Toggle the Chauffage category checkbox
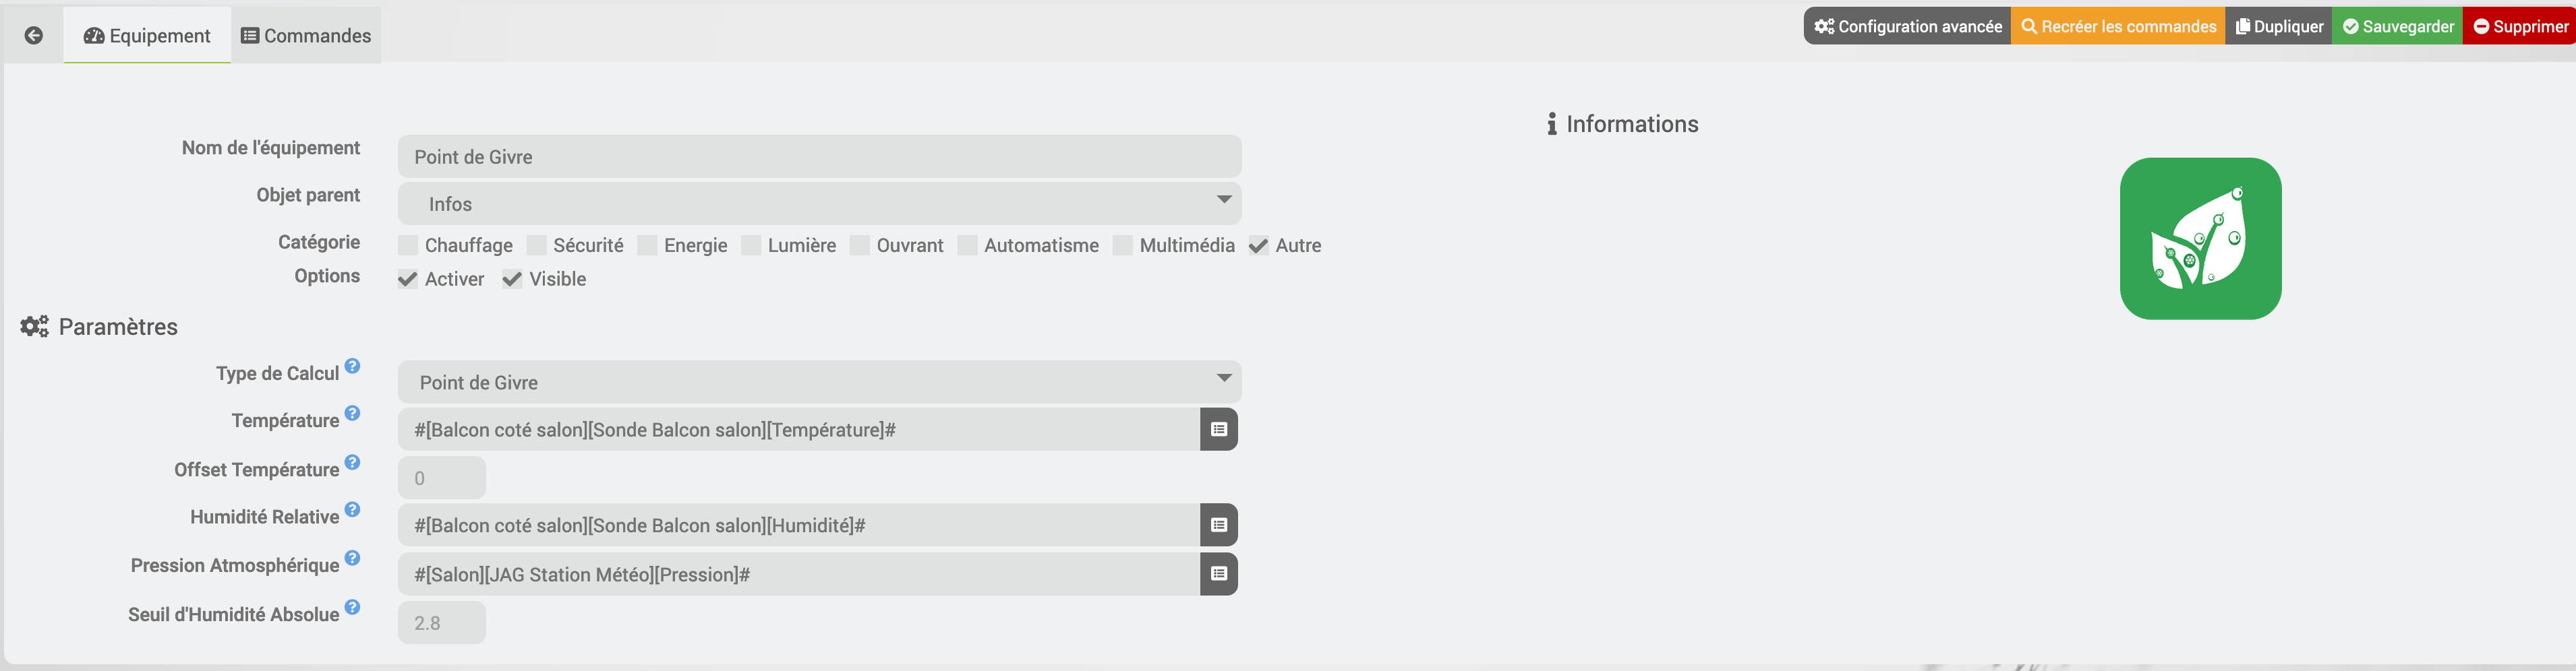The width and height of the screenshot is (2576, 671). click(408, 246)
